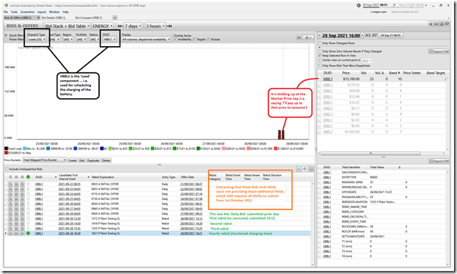
Task: Enable Only Show Bids That Were Dispatched
Action: click(320, 66)
